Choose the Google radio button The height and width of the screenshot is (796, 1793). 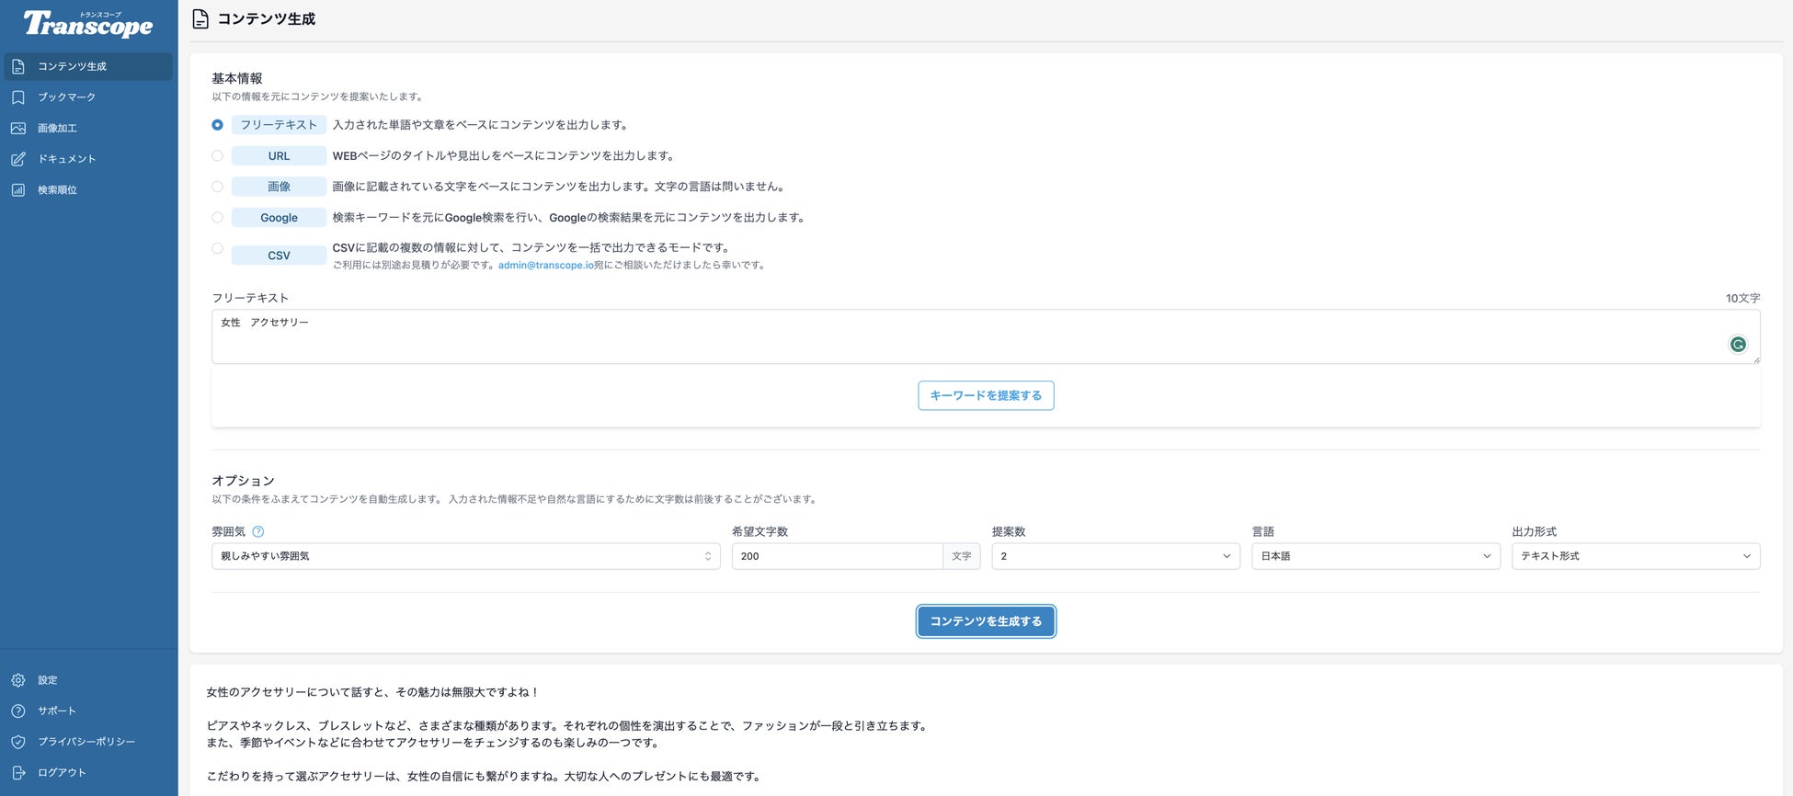[217, 218]
